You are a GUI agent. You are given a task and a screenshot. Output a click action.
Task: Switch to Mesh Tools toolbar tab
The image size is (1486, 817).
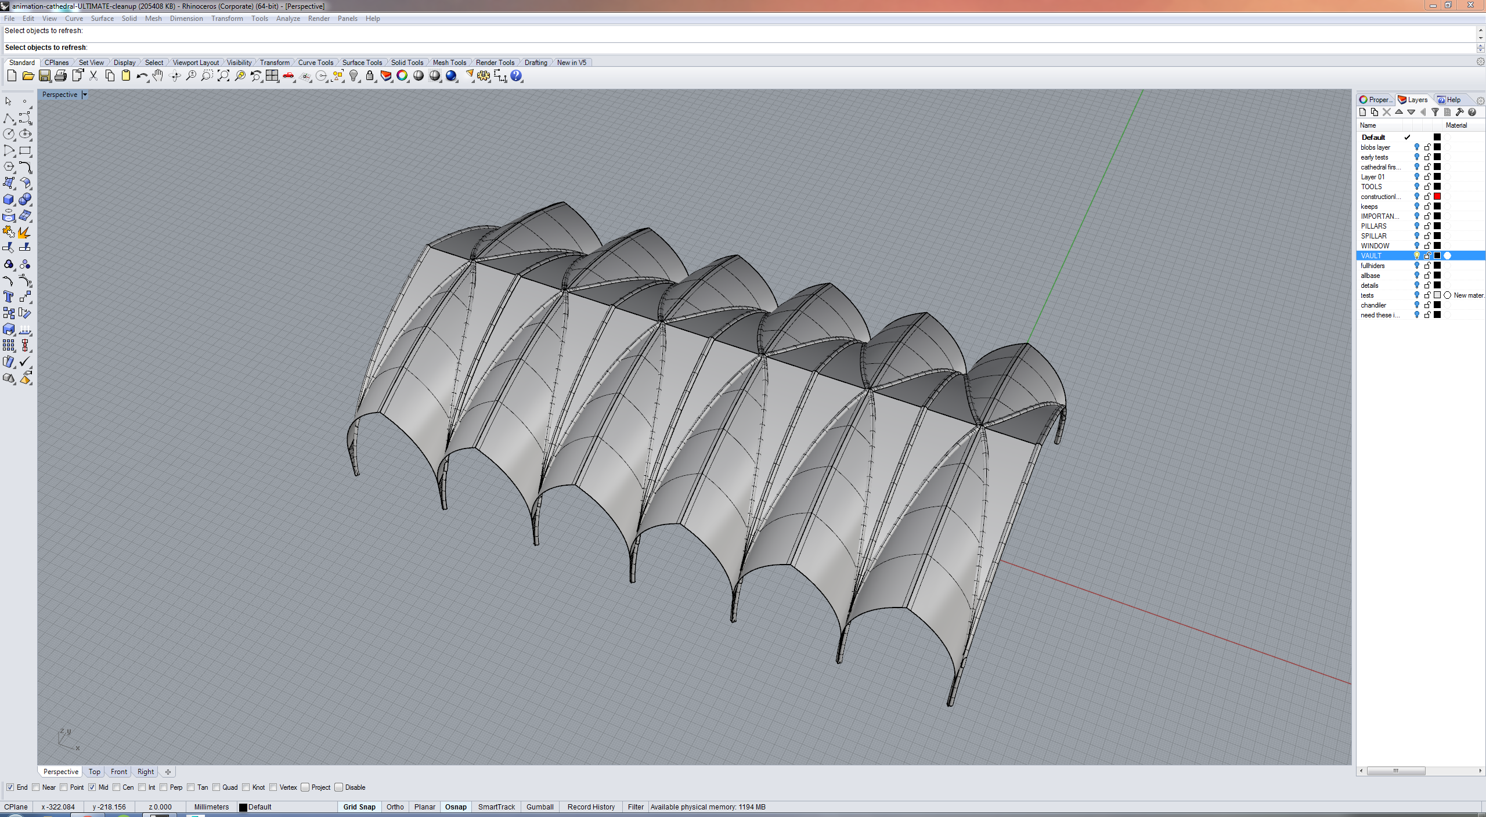tap(449, 63)
